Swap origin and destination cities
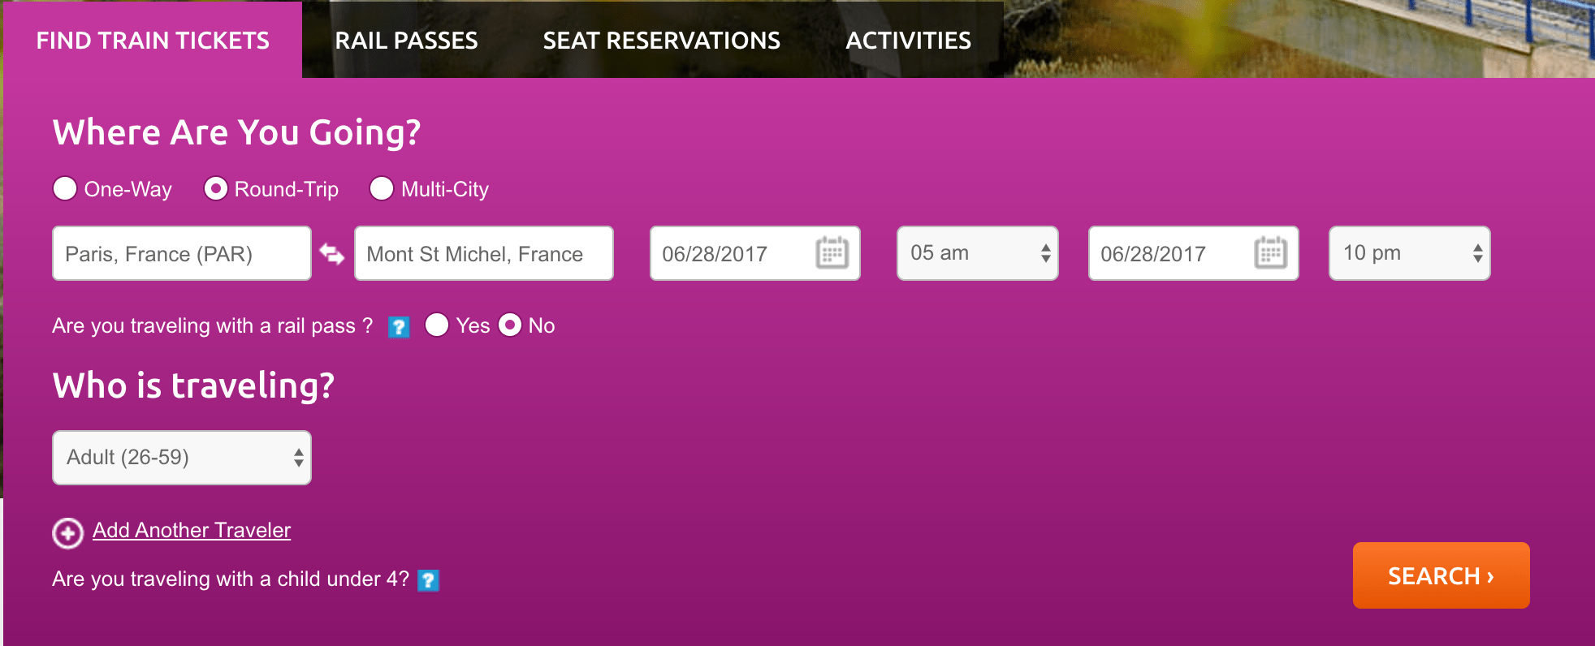Screen dimensions: 1595x646 (332, 254)
